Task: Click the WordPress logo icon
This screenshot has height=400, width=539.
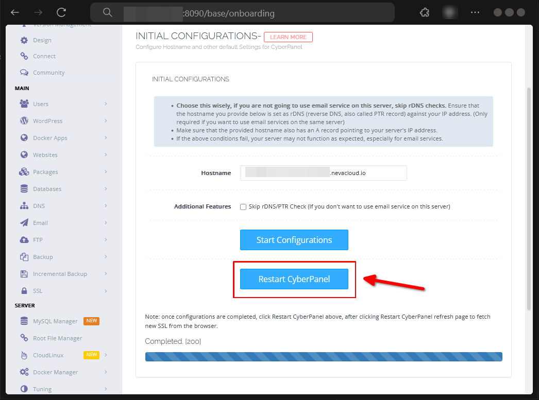Action: (x=24, y=121)
